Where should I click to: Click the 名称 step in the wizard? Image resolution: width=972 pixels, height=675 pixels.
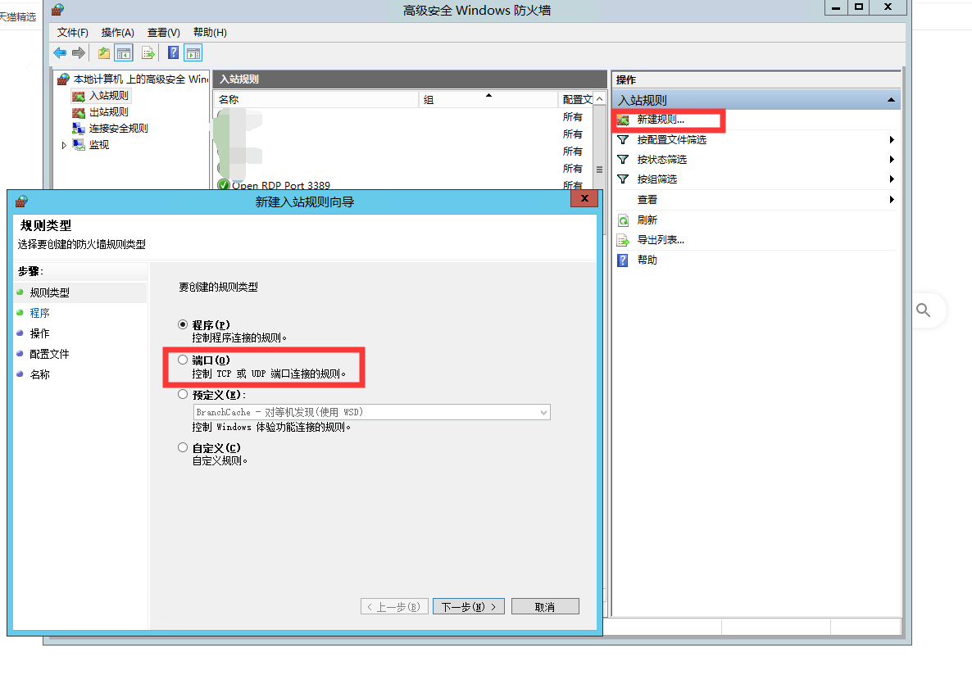pos(39,374)
